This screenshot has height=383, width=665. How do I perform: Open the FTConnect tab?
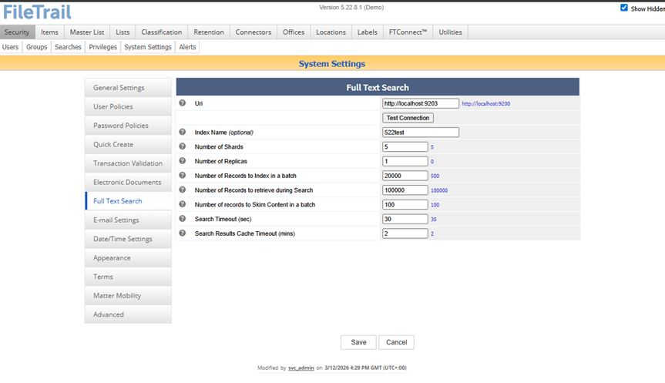(408, 32)
